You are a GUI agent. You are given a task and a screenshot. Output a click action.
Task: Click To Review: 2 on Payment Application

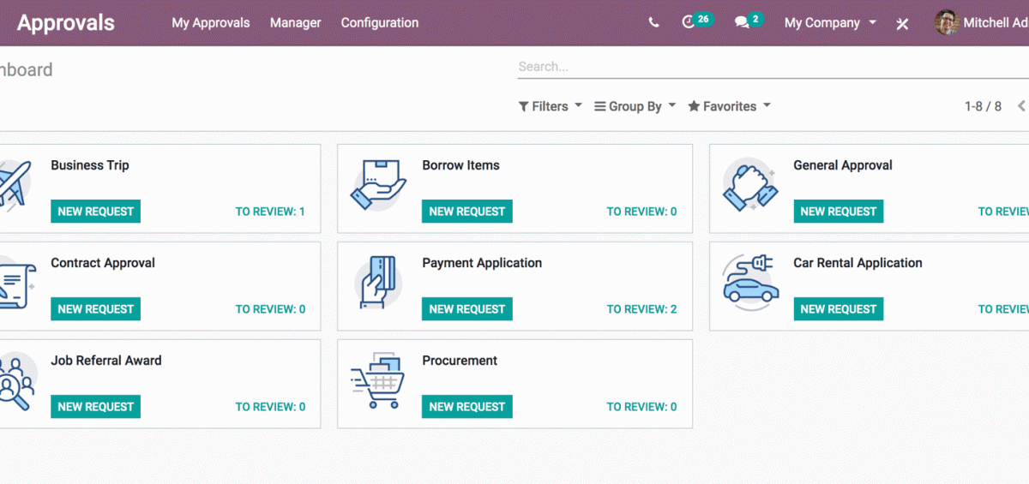(x=641, y=309)
